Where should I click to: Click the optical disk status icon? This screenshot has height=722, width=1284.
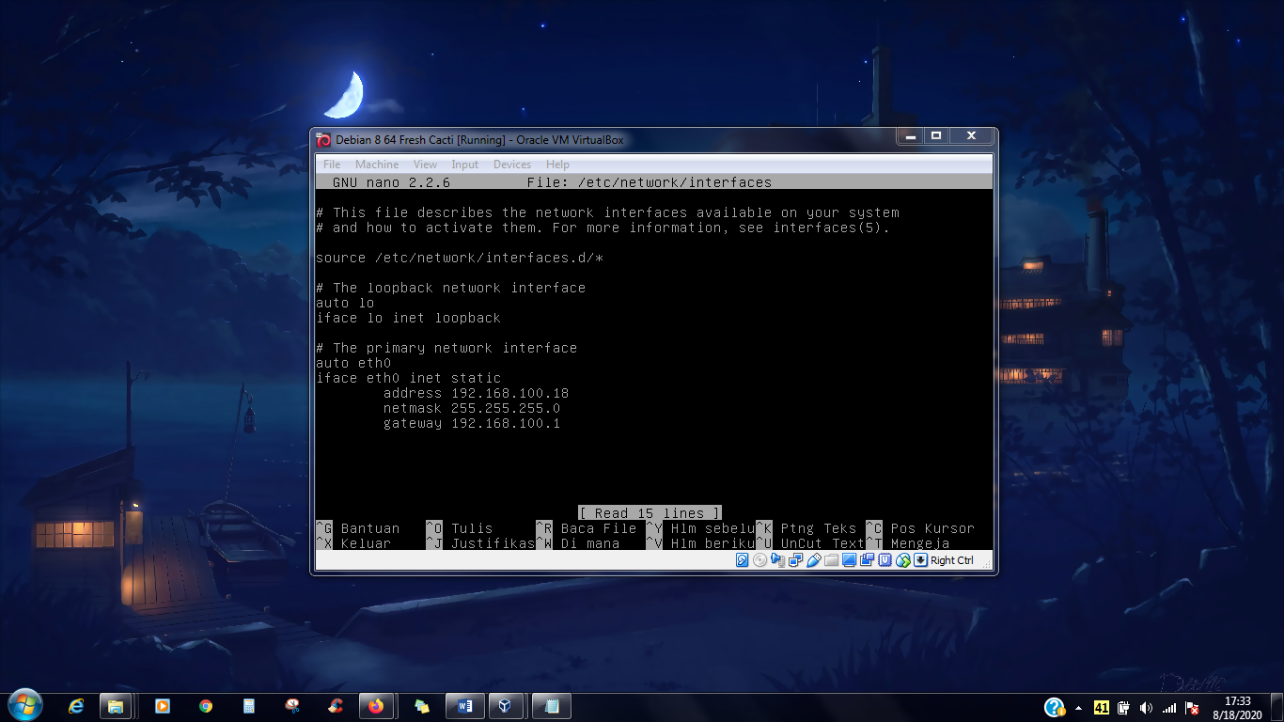point(759,560)
